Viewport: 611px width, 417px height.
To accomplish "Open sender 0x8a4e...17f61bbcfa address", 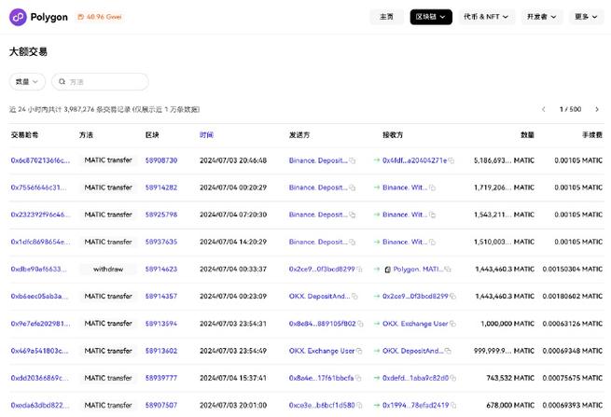I will coord(322,378).
